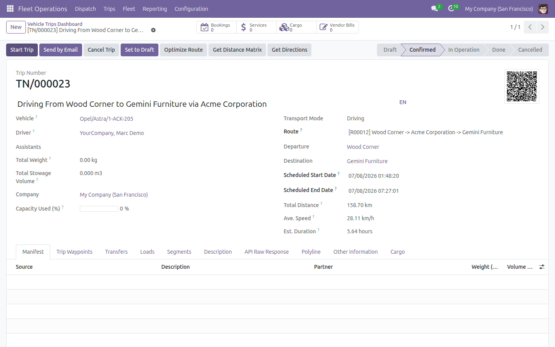Click the Start Trip button

coord(22,50)
